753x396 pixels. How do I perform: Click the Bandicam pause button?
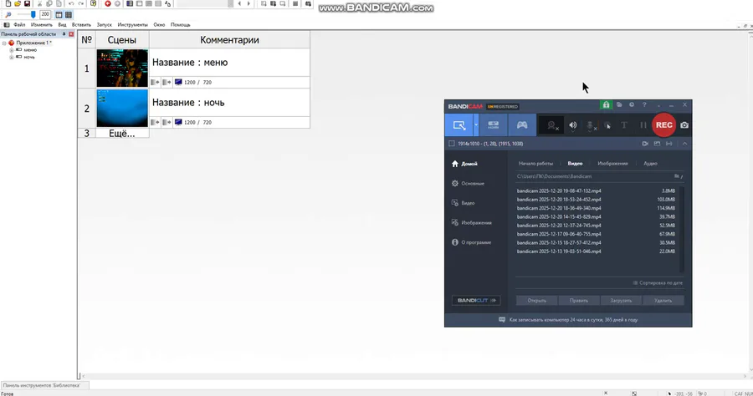coord(643,125)
